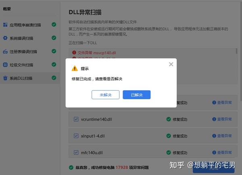242x175 pixels.
Task: Open 查看异常 link for xinput1-4.dll
Action: click(222, 136)
